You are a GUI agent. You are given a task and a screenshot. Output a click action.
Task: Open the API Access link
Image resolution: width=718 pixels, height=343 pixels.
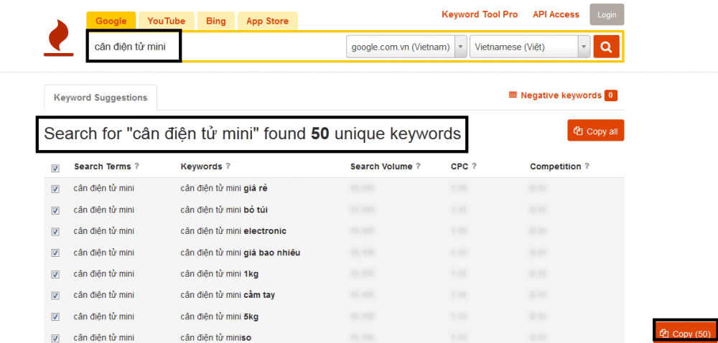[556, 14]
